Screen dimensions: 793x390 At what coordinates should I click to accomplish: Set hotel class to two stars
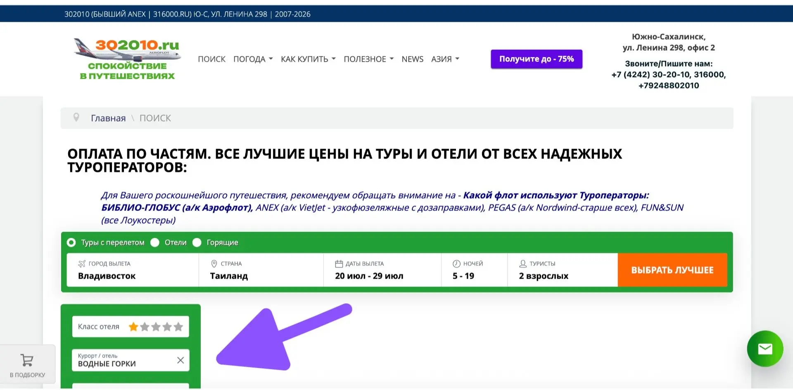tap(145, 327)
